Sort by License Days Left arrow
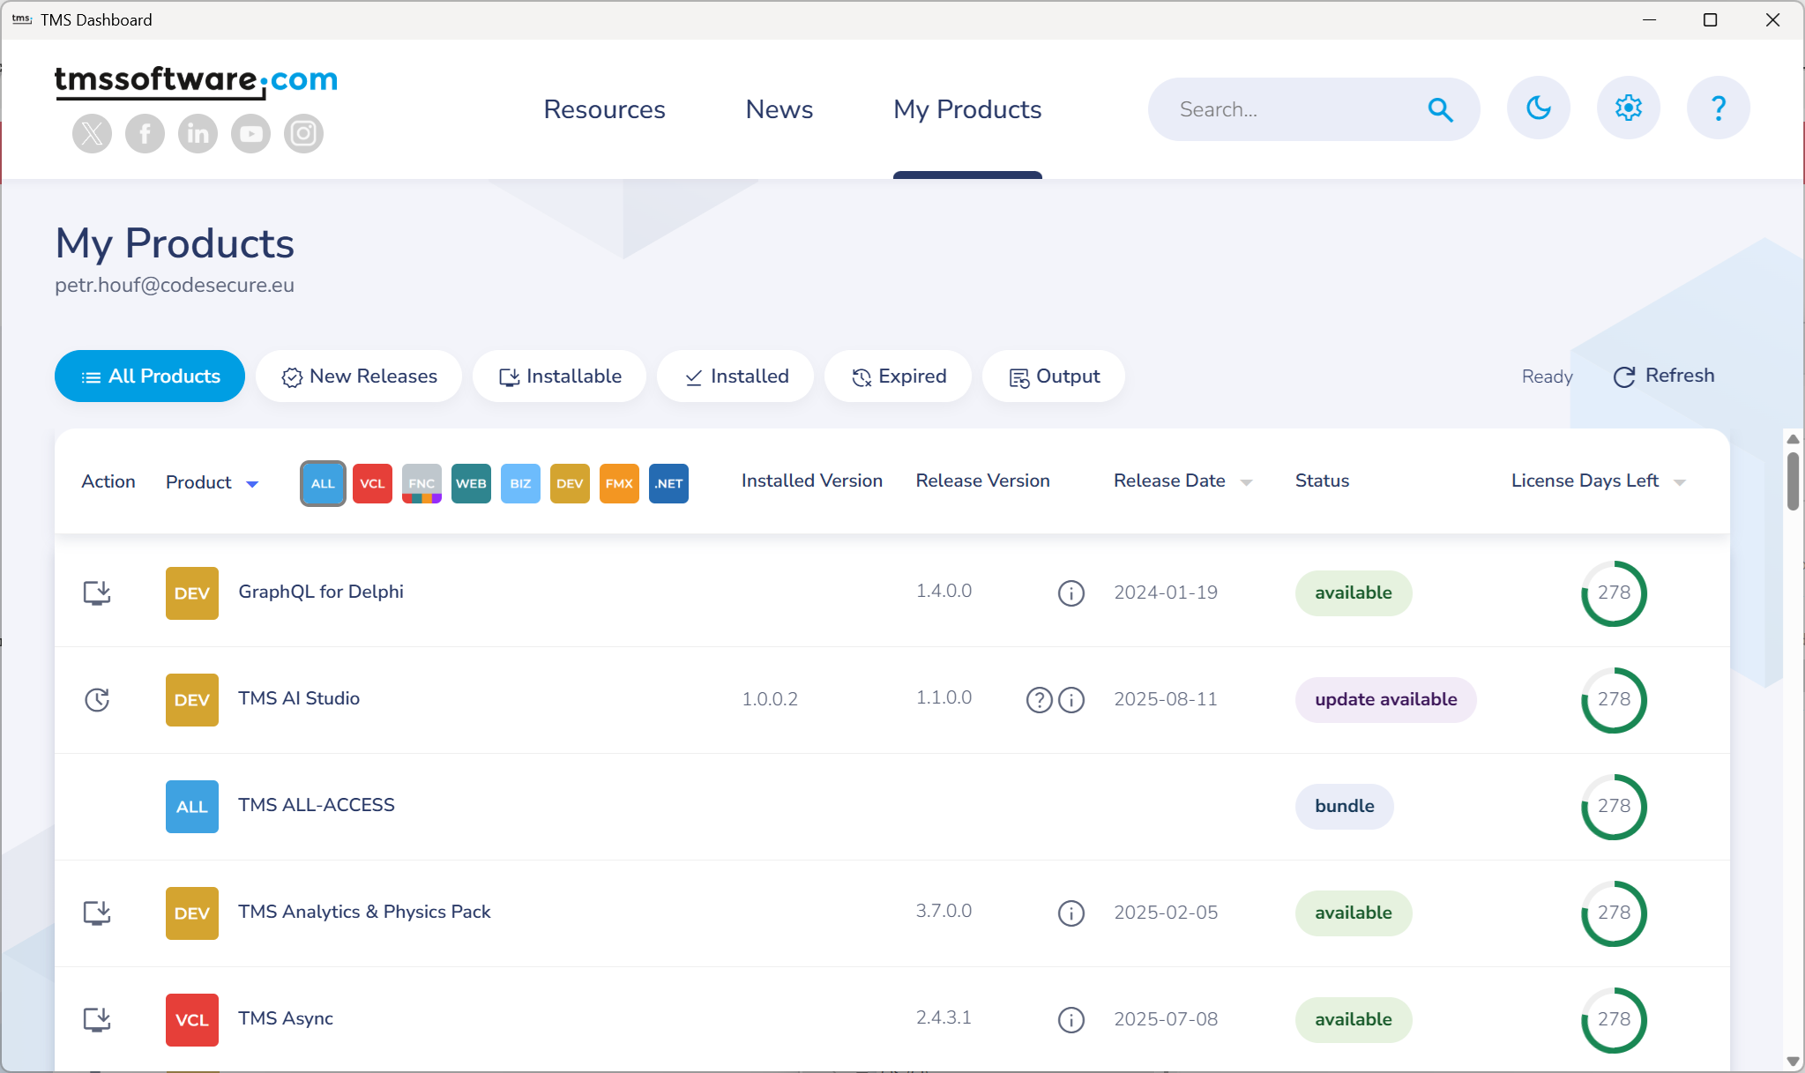This screenshot has height=1073, width=1805. pos(1679,482)
